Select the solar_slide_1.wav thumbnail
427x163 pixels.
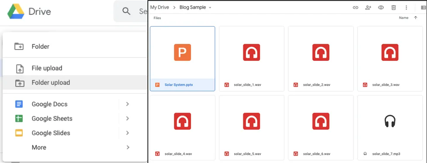[x=252, y=52]
